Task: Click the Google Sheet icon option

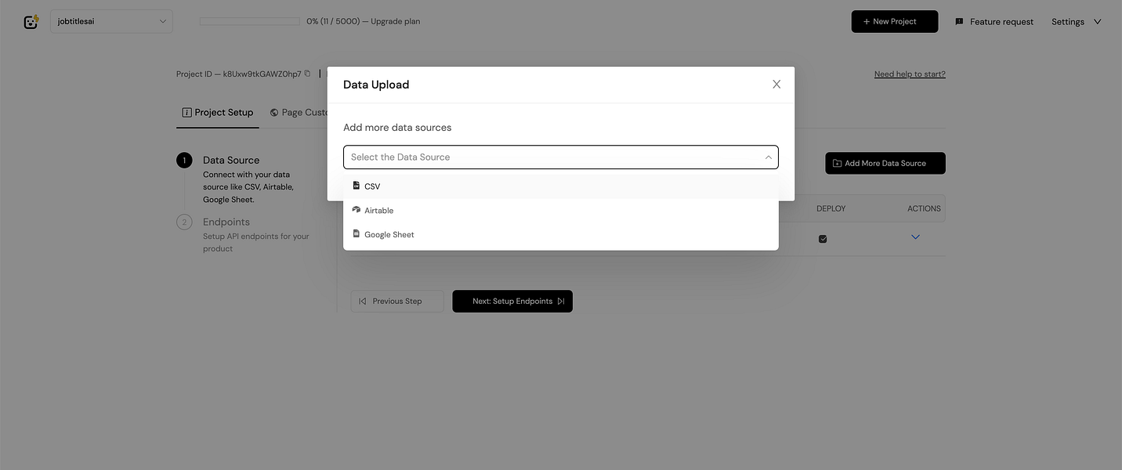Action: tap(357, 233)
